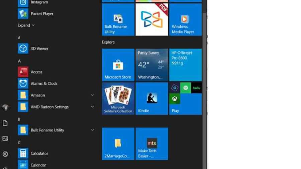Click the C letter group header
The height and width of the screenshot is (169, 301).
pos(19,143)
